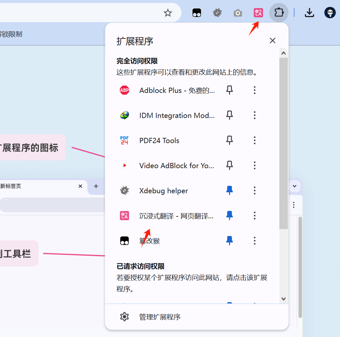The width and height of the screenshot is (340, 337).
Task: Open more options for 篡改猴
Action: click(x=255, y=241)
